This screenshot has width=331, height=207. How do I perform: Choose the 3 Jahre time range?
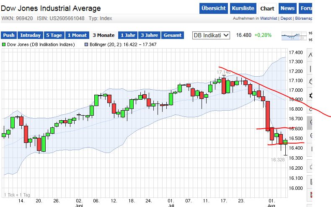tap(149, 35)
